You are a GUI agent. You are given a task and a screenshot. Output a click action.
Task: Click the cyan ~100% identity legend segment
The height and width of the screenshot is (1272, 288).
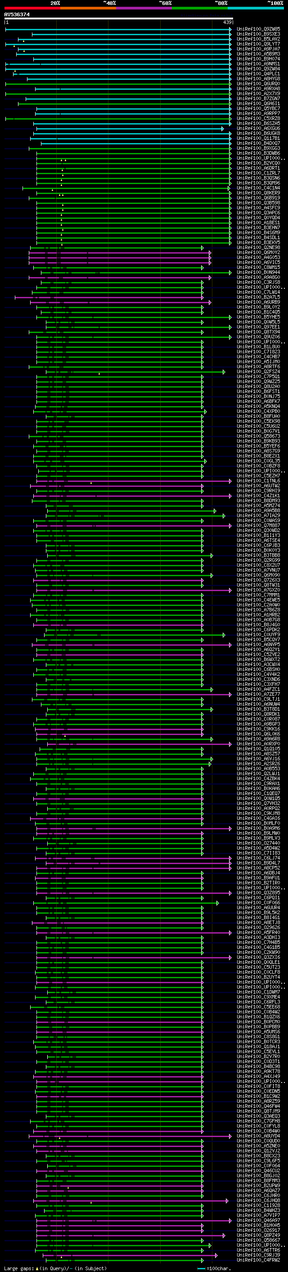[x=256, y=8]
